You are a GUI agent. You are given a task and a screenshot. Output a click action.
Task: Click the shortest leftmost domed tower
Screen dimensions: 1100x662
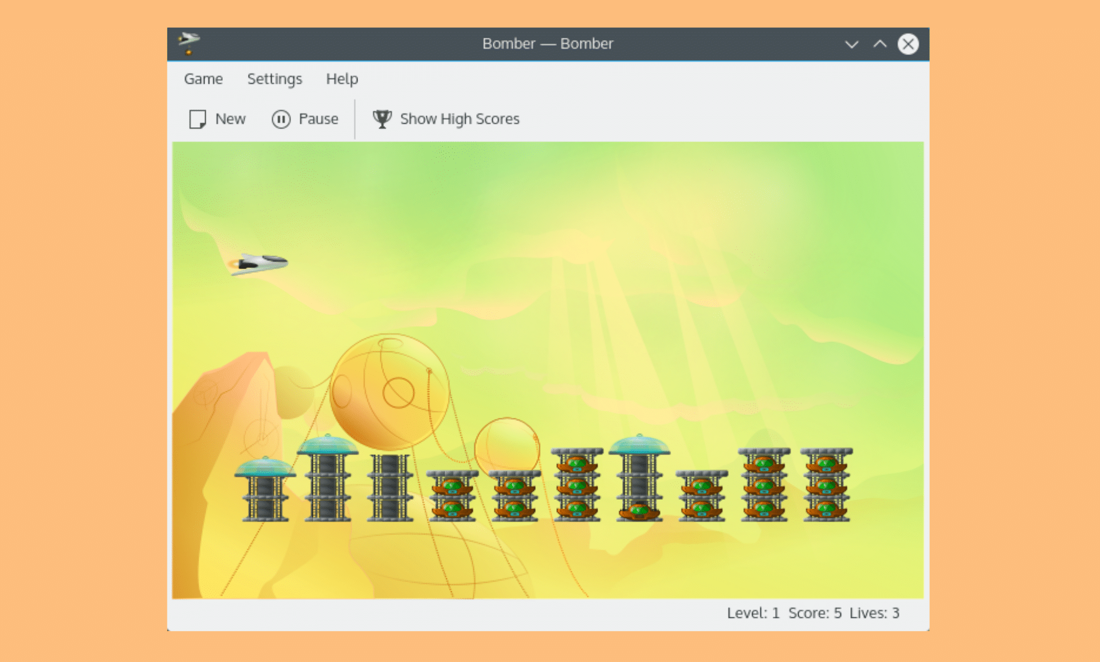pyautogui.click(x=265, y=489)
